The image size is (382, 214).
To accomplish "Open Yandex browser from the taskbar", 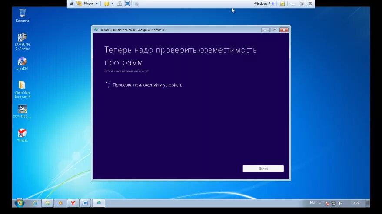I will coord(73,203).
